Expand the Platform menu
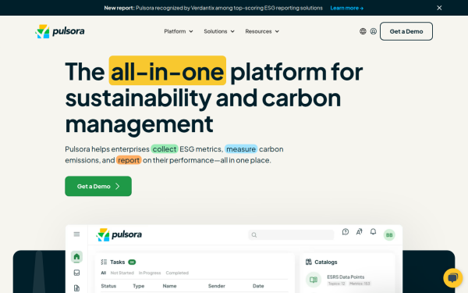Image resolution: width=468 pixels, height=293 pixels. (x=179, y=31)
